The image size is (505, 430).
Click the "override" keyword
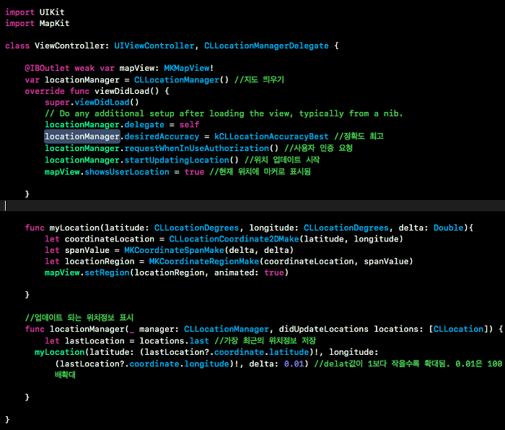(45, 91)
